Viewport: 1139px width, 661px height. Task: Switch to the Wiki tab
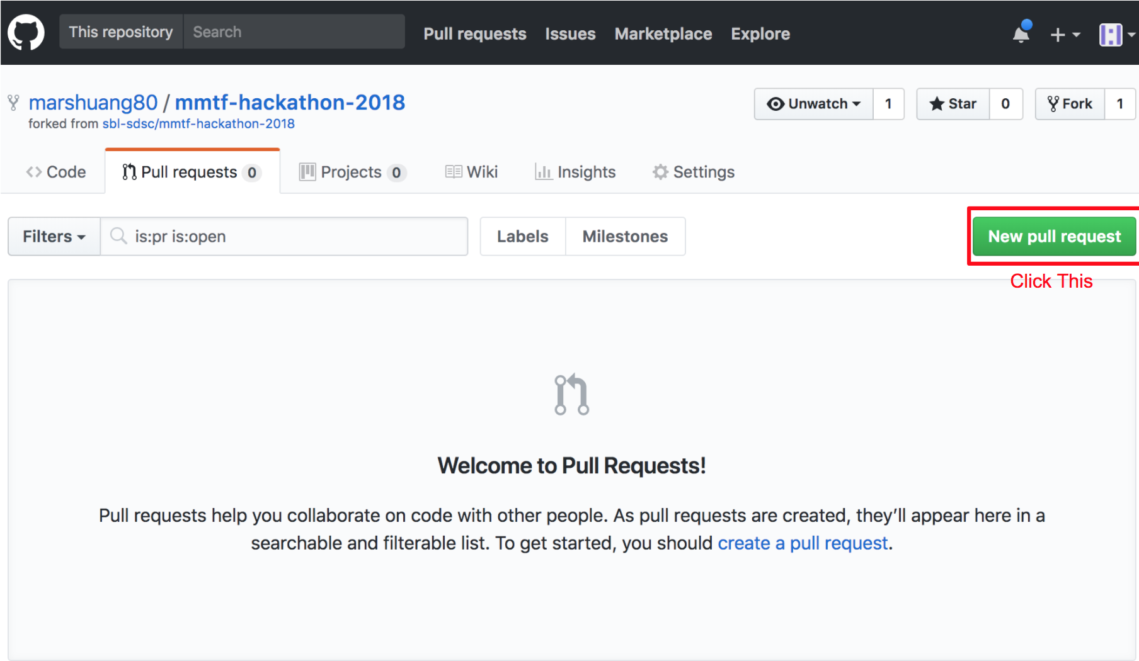tap(471, 172)
